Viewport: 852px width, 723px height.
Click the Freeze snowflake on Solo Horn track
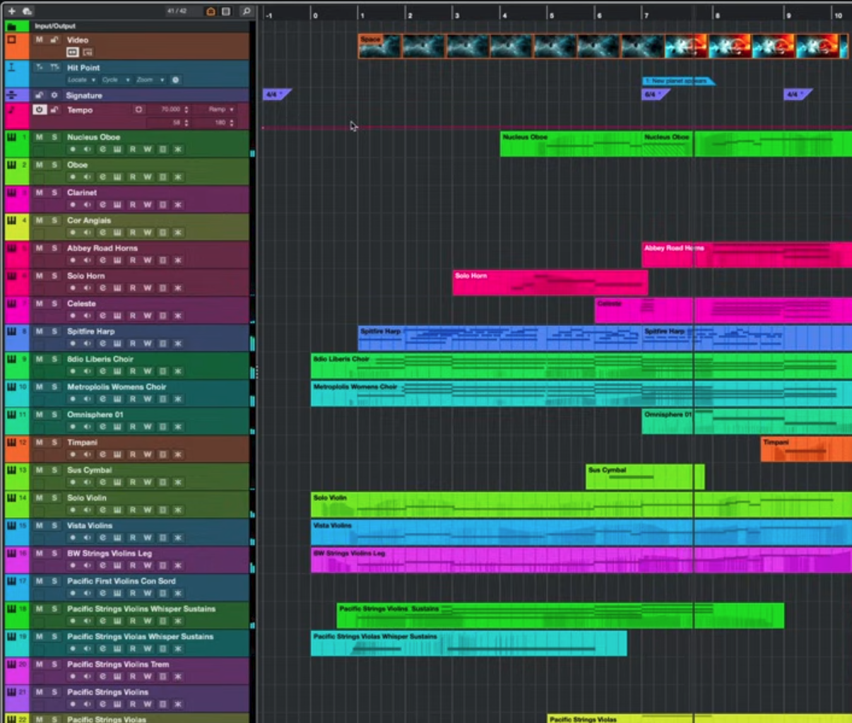[x=178, y=288]
